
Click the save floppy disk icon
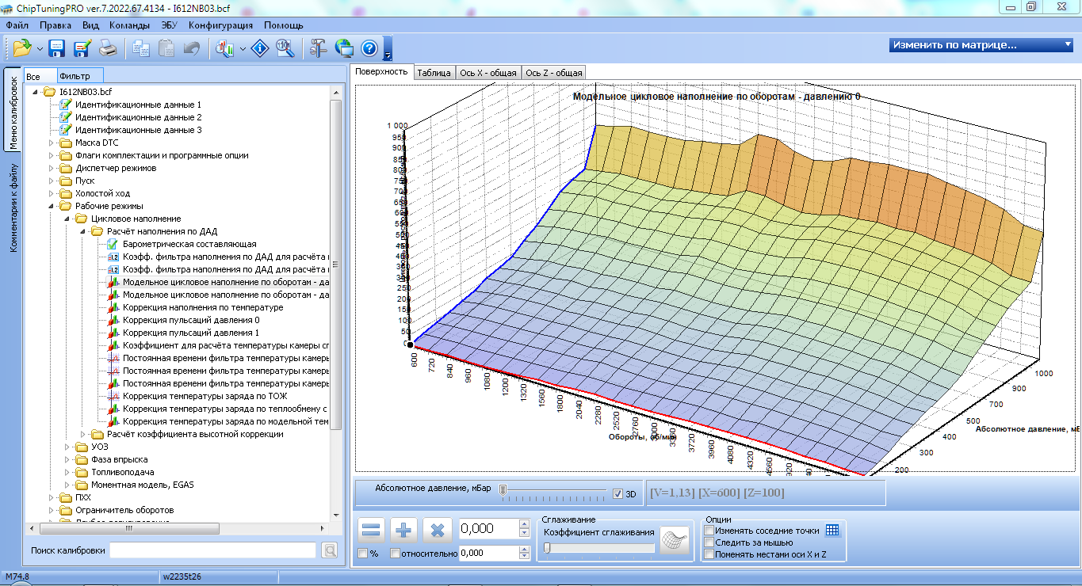57,49
